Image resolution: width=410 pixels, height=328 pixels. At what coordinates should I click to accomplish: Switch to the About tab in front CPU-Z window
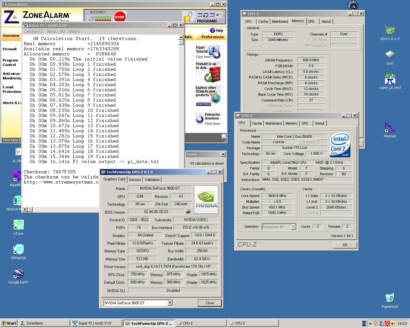click(x=319, y=123)
